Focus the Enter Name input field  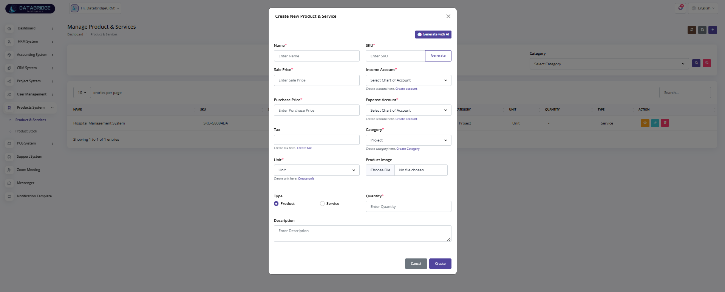pyautogui.click(x=317, y=56)
